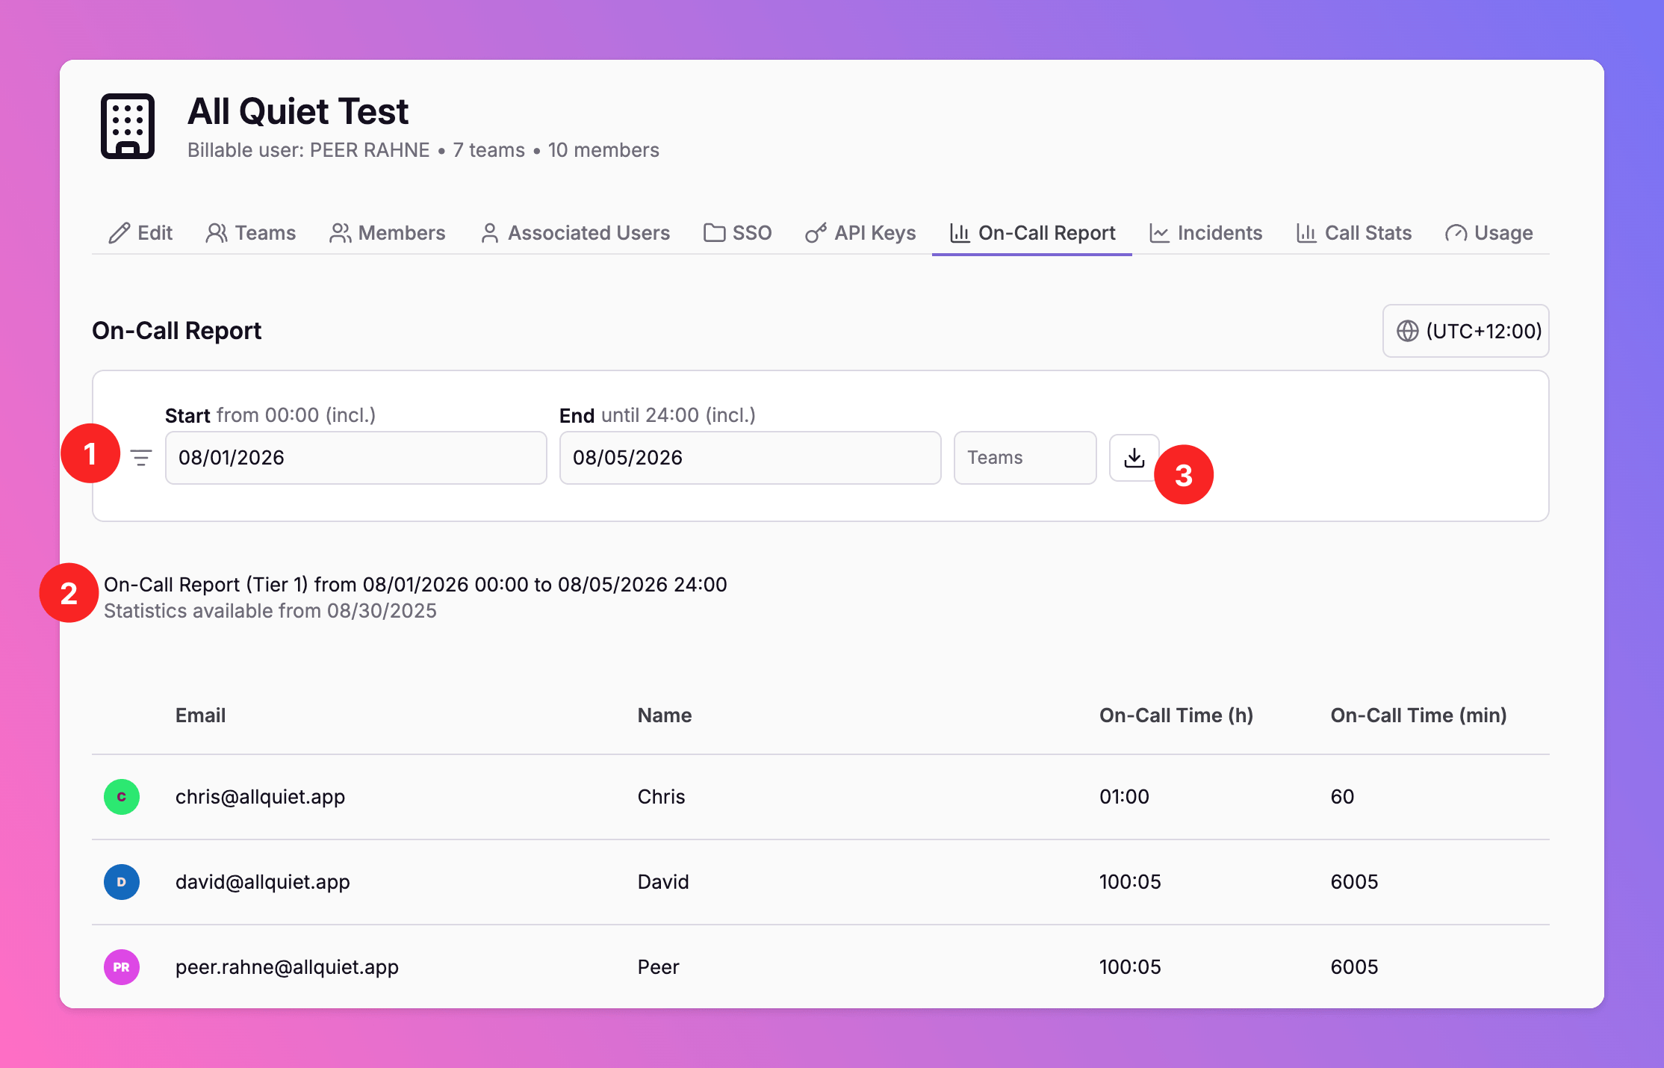Switch to the Call Stats tab

1353,233
